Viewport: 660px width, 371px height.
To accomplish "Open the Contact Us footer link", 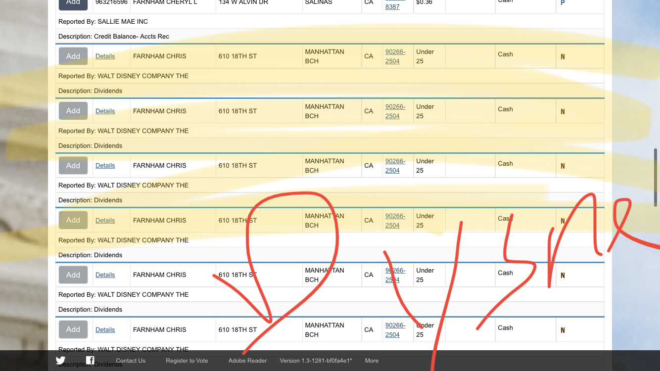I will (x=131, y=361).
